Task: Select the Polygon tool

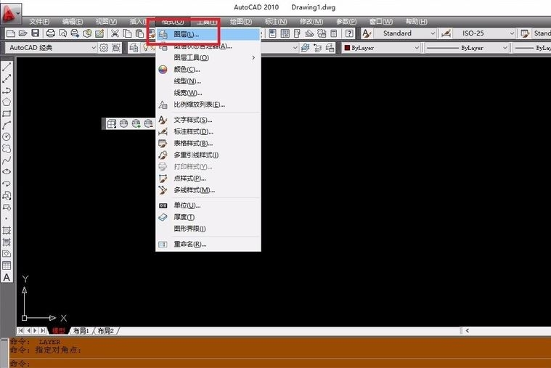Action: point(7,102)
